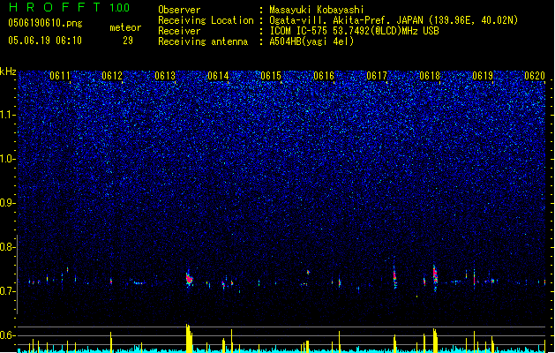Select the antenna text A504HB(yagi 4el)
The width and height of the screenshot is (555, 353).
311,41
